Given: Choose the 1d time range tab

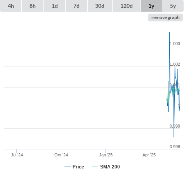Looking at the screenshot, I should click(x=55, y=6).
